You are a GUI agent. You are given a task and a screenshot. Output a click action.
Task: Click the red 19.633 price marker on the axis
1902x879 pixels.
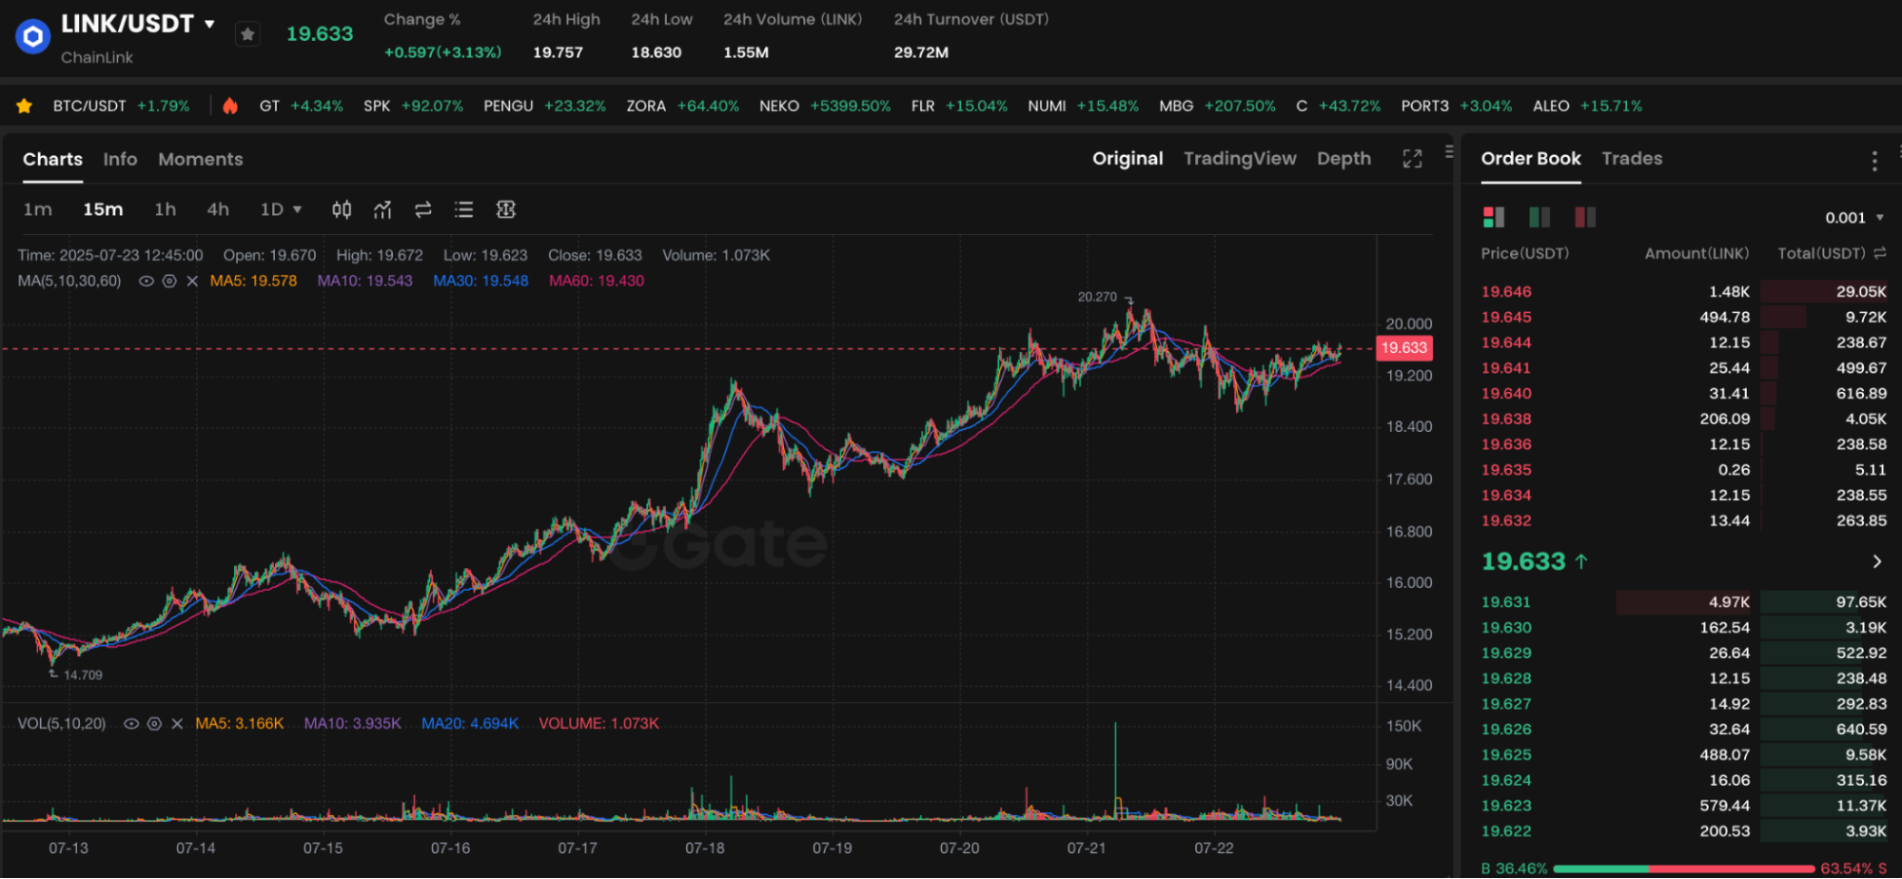[x=1404, y=347]
